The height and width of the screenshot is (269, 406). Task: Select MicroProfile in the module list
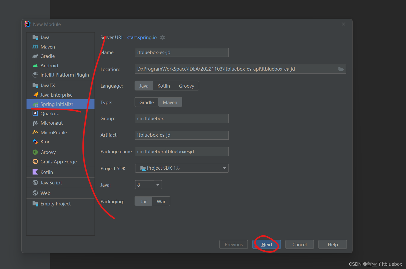click(x=60, y=132)
